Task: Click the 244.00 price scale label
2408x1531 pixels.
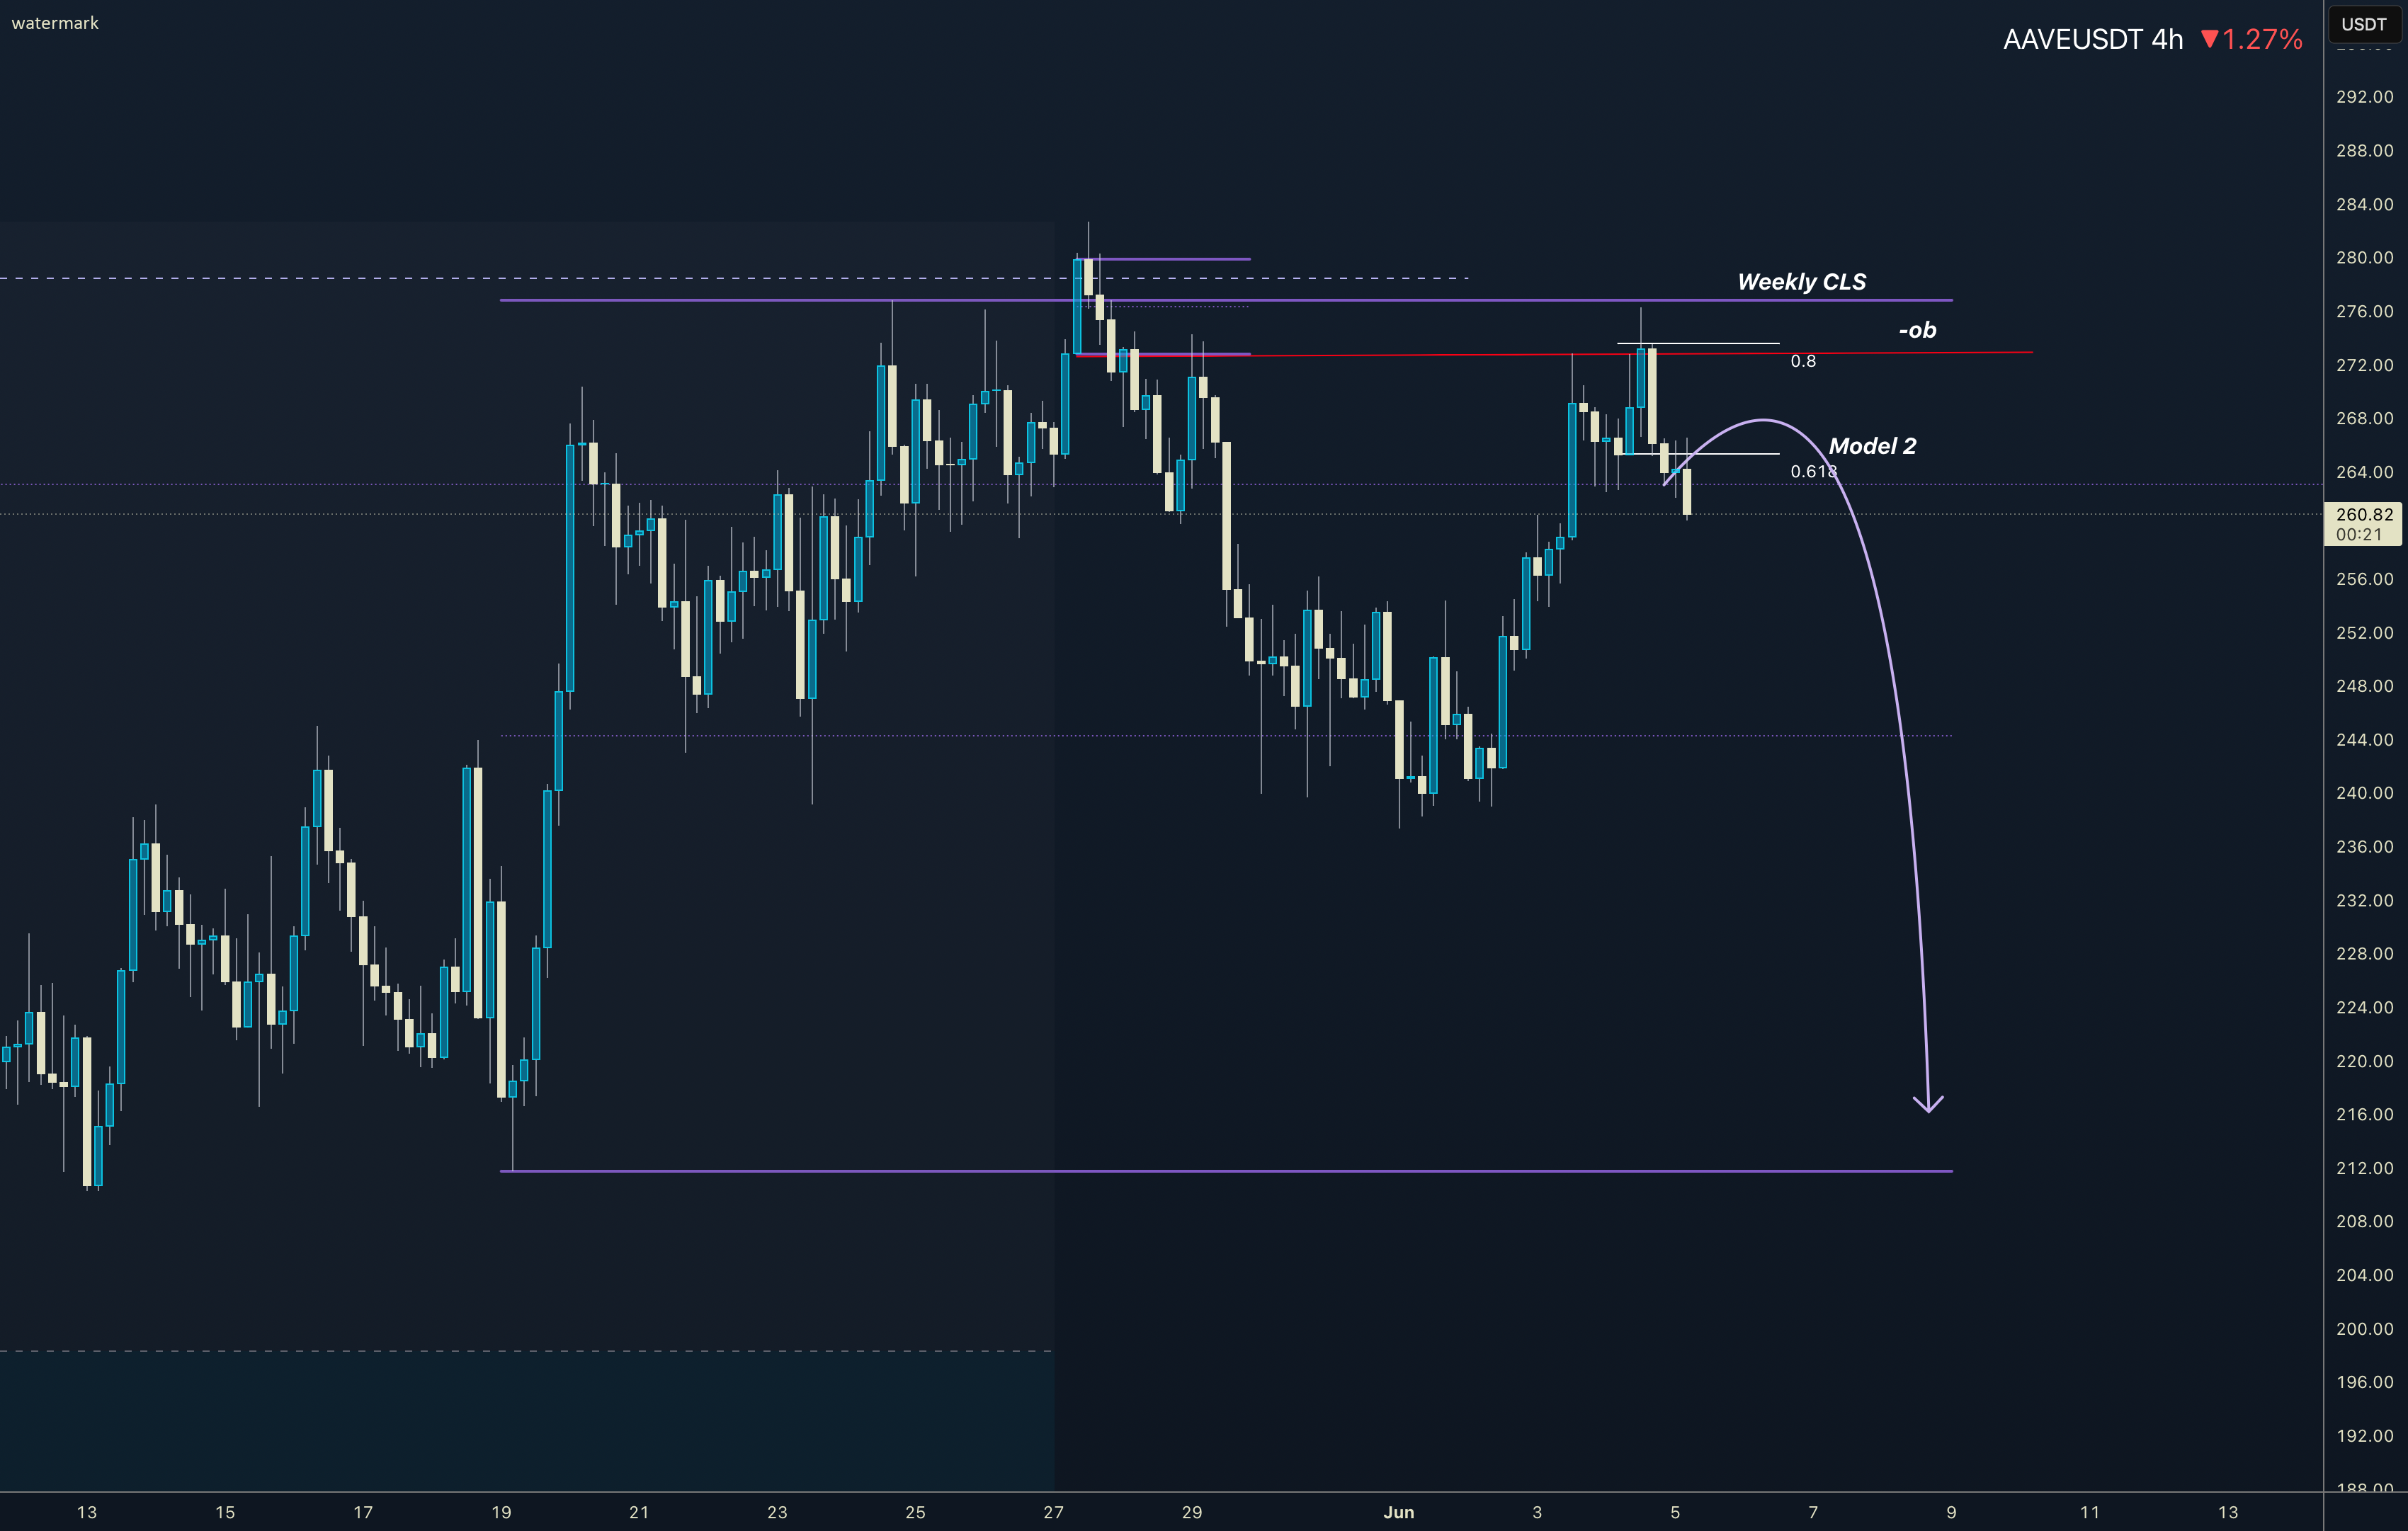Action: tap(2364, 739)
